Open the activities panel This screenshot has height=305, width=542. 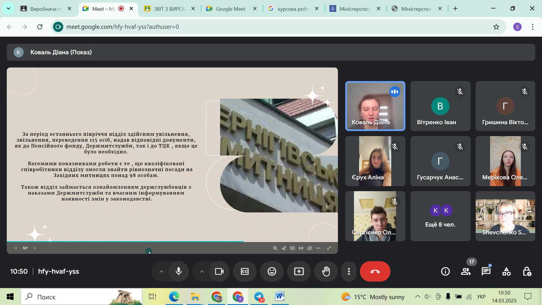click(506, 271)
